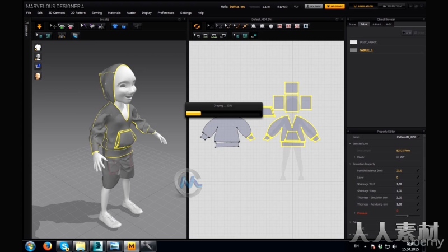
Task: Open the 3D Garment menu
Action: (x=57, y=13)
